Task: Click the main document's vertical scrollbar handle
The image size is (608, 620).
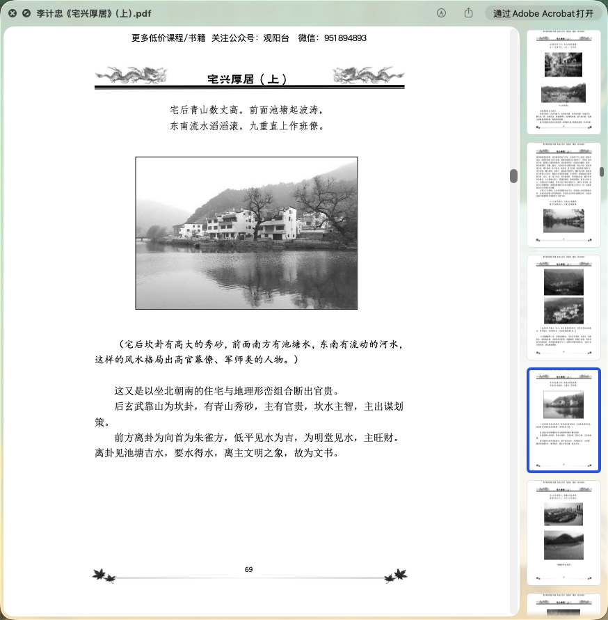Action: pos(513,176)
